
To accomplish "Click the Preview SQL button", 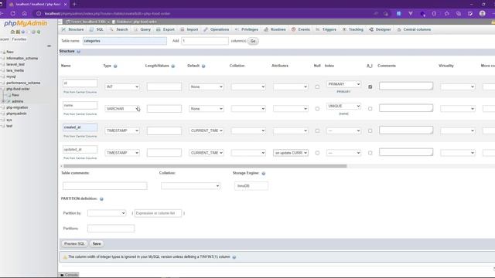I will 74,244.
